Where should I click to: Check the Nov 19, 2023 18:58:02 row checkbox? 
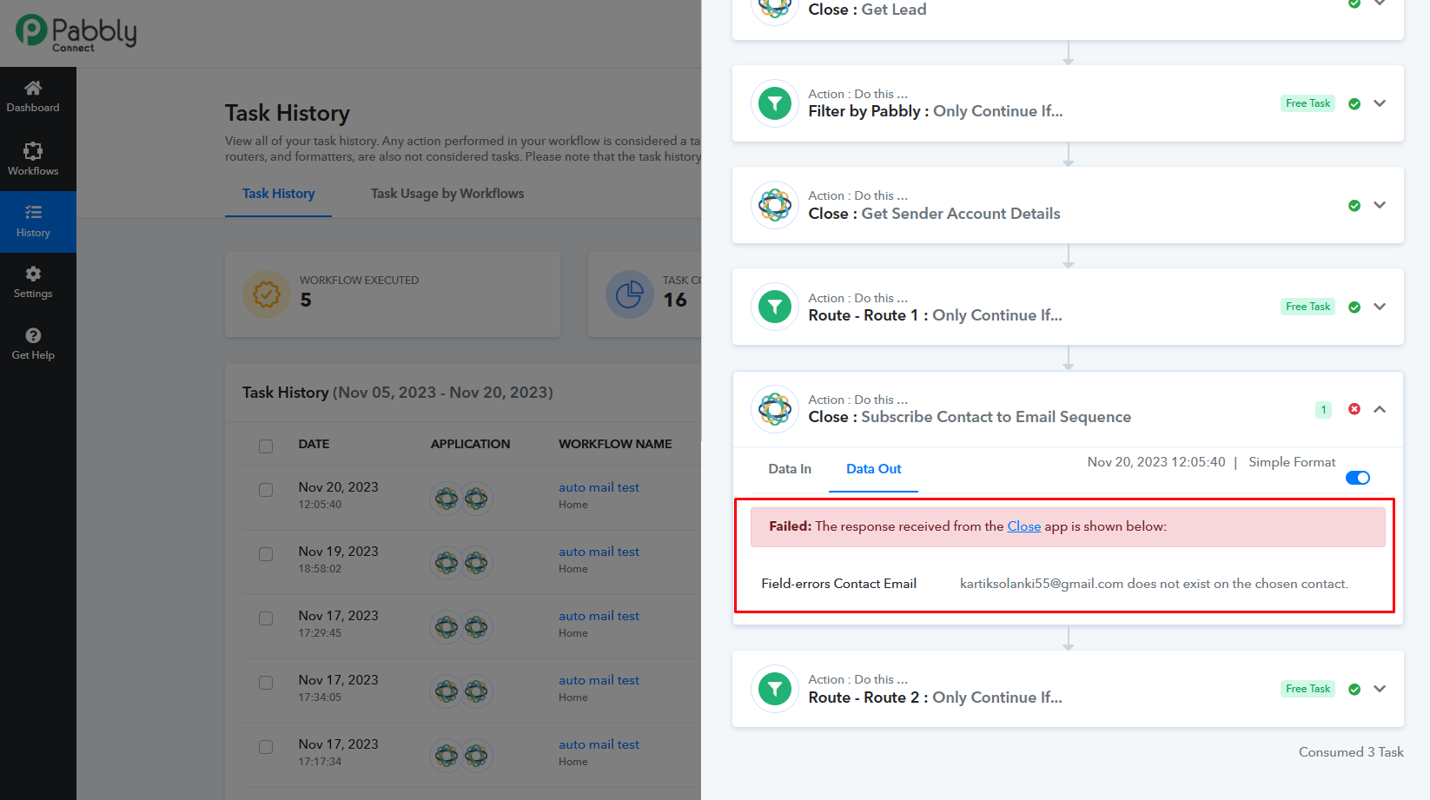266,554
